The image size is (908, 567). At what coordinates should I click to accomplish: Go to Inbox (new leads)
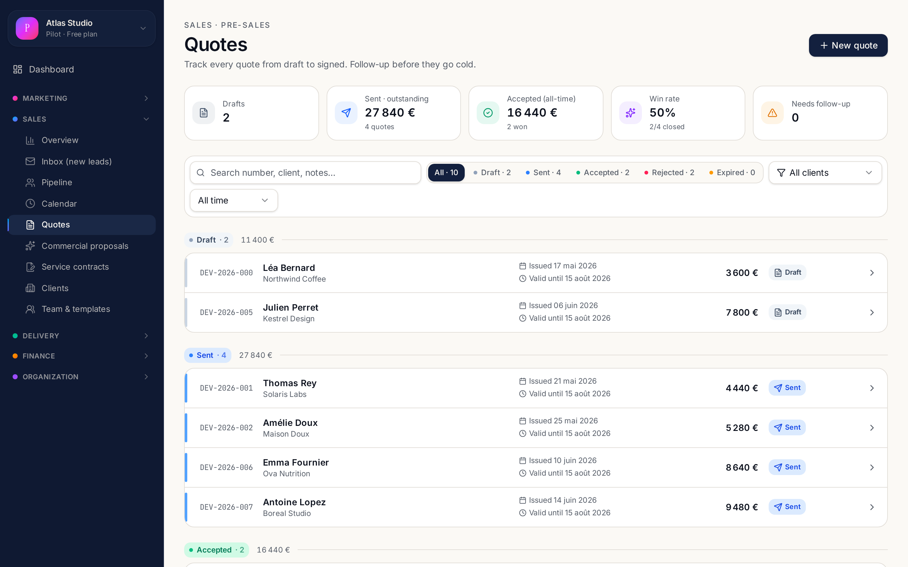point(81,161)
